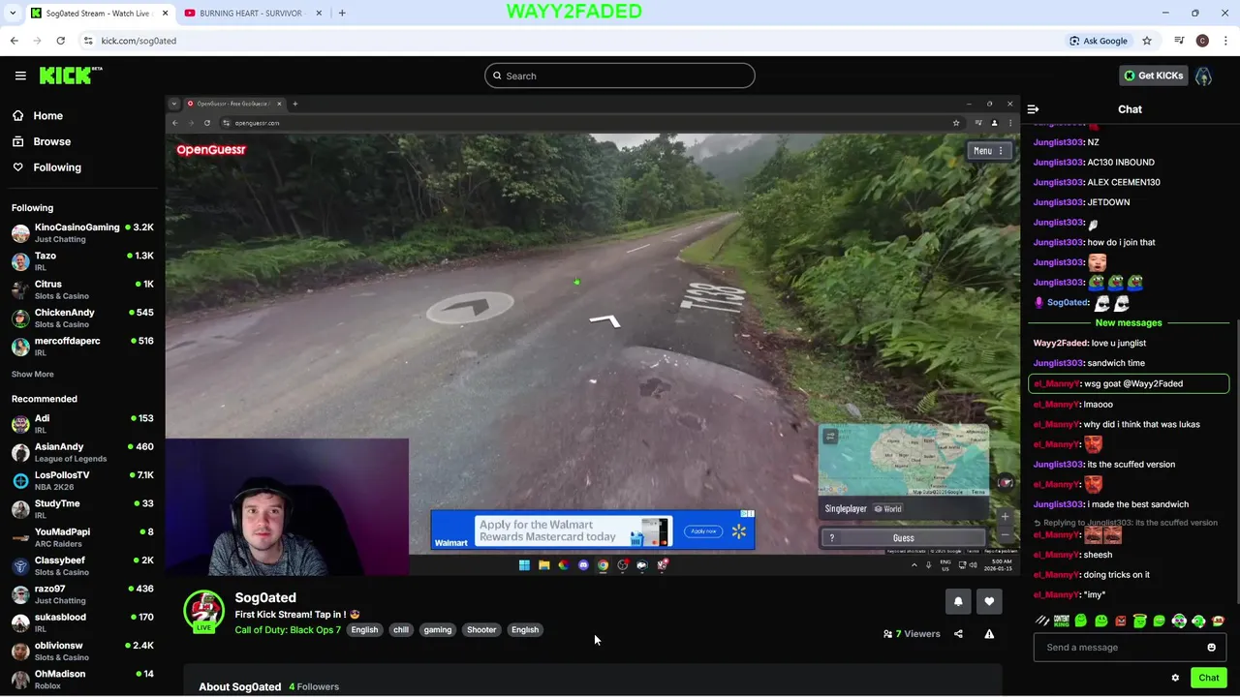This screenshot has height=697, width=1240.
Task: Expand Show more under Following
Action: [32, 374]
